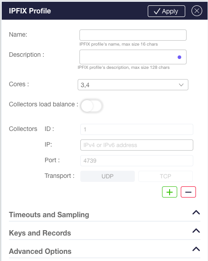Click the collector Port field
This screenshot has height=261, width=208.
(137, 160)
